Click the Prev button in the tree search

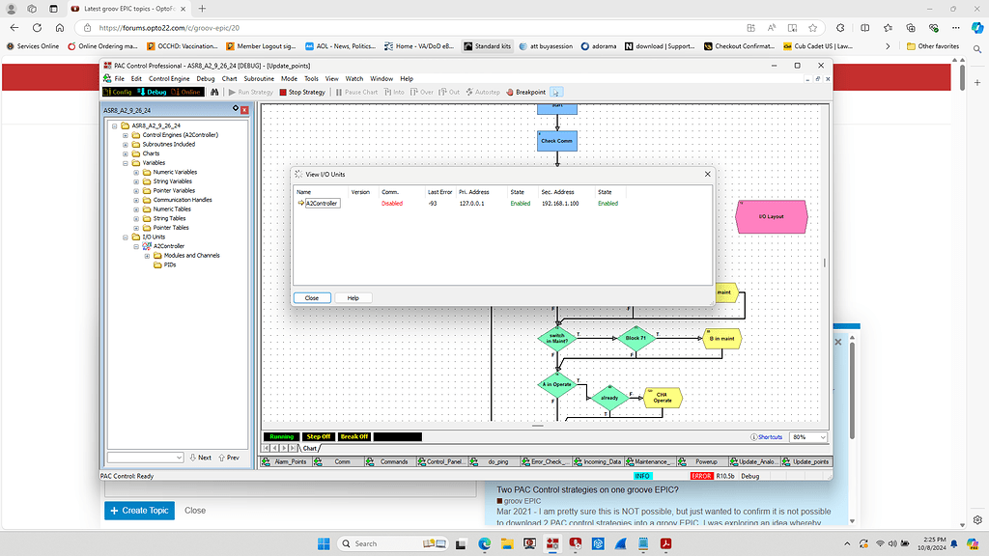(229, 458)
